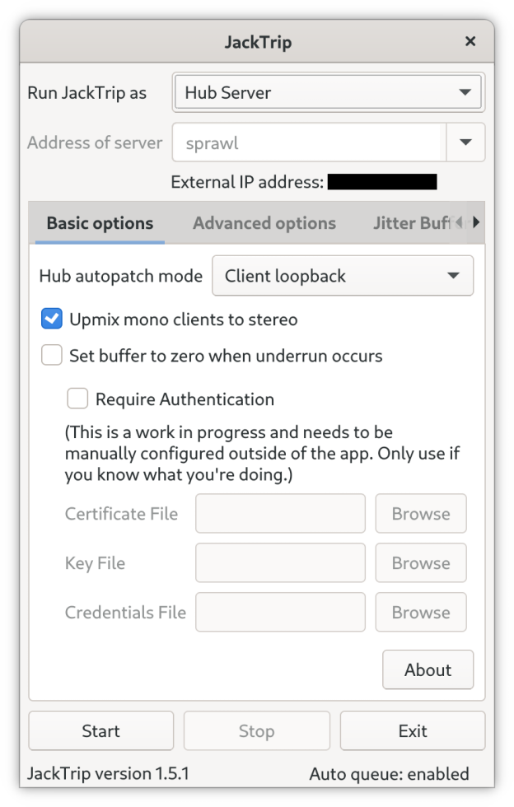Screen dimensions: 514x807
Task: Check the Require Authentication box
Action: coord(77,399)
